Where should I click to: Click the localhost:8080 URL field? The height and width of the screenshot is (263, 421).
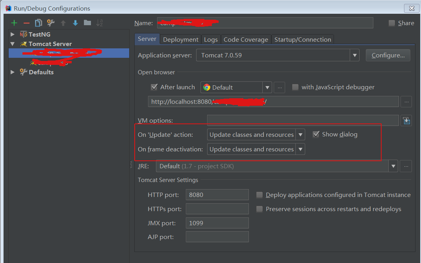pos(273,101)
